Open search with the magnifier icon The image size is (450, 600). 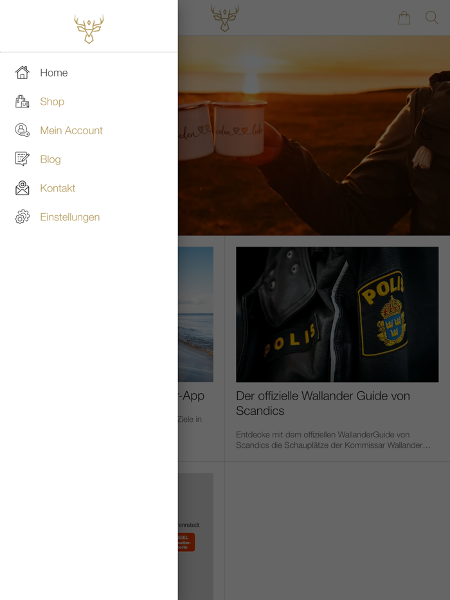pos(431,17)
